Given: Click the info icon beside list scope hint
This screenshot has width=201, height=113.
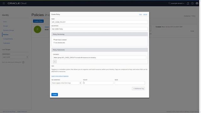Looking at the screenshot, I should point(23,62).
